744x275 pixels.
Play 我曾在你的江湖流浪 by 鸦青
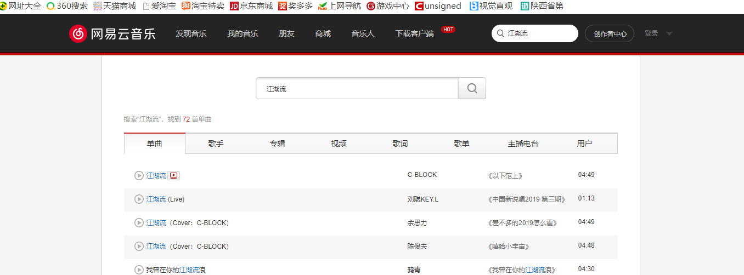pyautogui.click(x=139, y=270)
